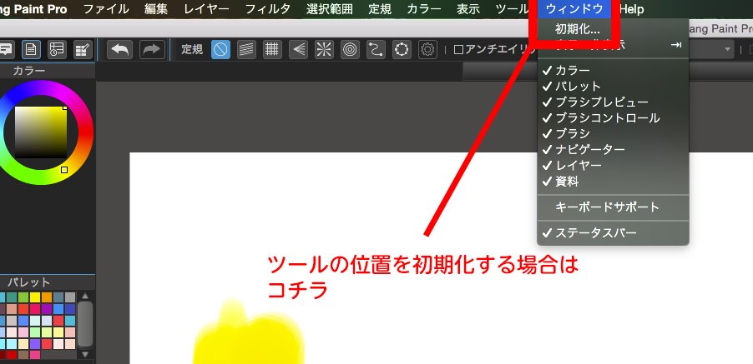Choose キーボードサポート from the dropdown menu
753x364 pixels.
point(613,207)
